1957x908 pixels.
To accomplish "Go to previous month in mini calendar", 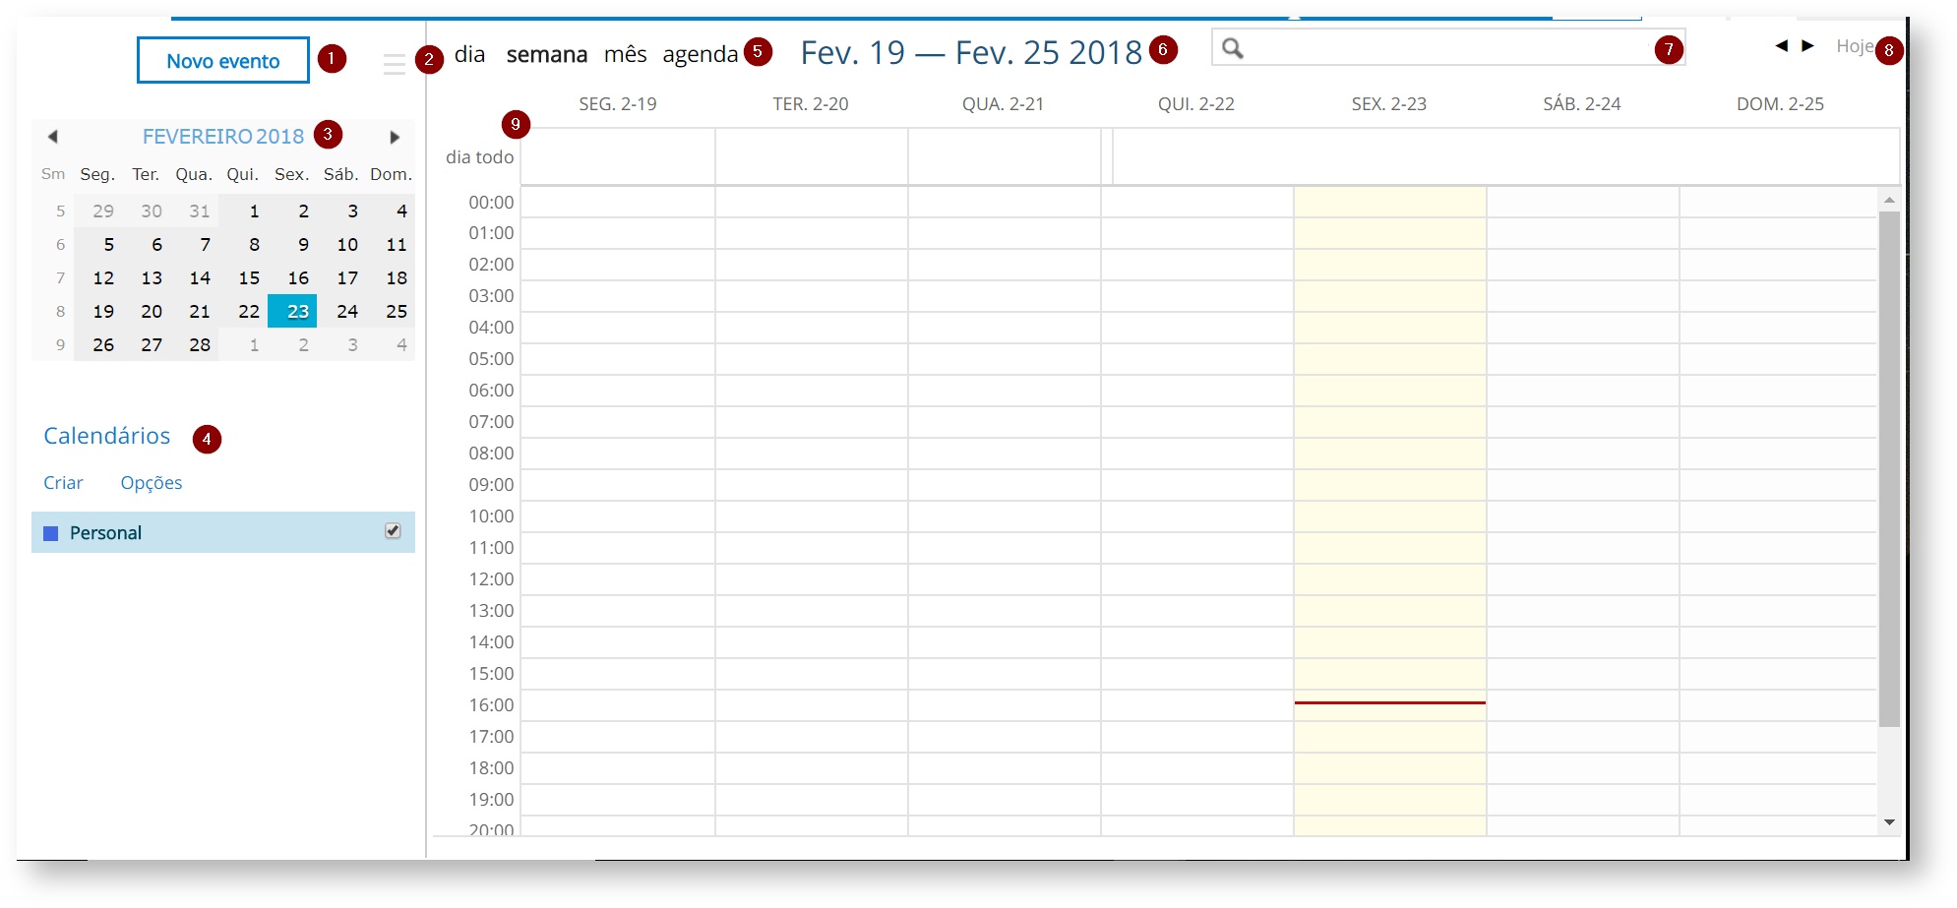I will click(x=53, y=137).
